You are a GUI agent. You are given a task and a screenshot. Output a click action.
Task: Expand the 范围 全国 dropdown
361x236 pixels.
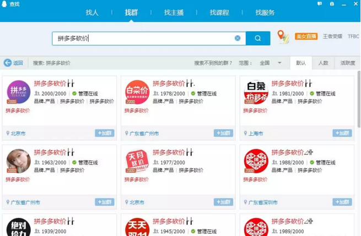(271, 63)
